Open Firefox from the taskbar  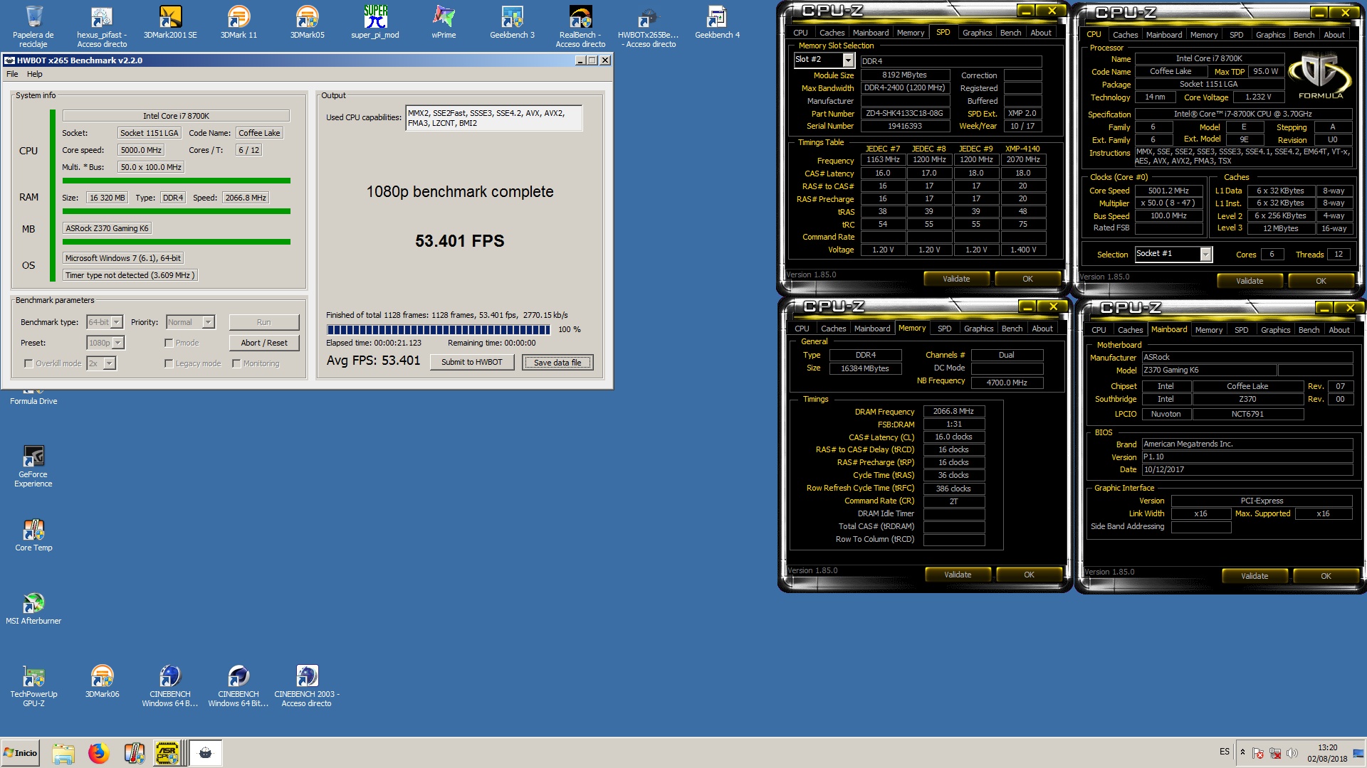click(99, 753)
